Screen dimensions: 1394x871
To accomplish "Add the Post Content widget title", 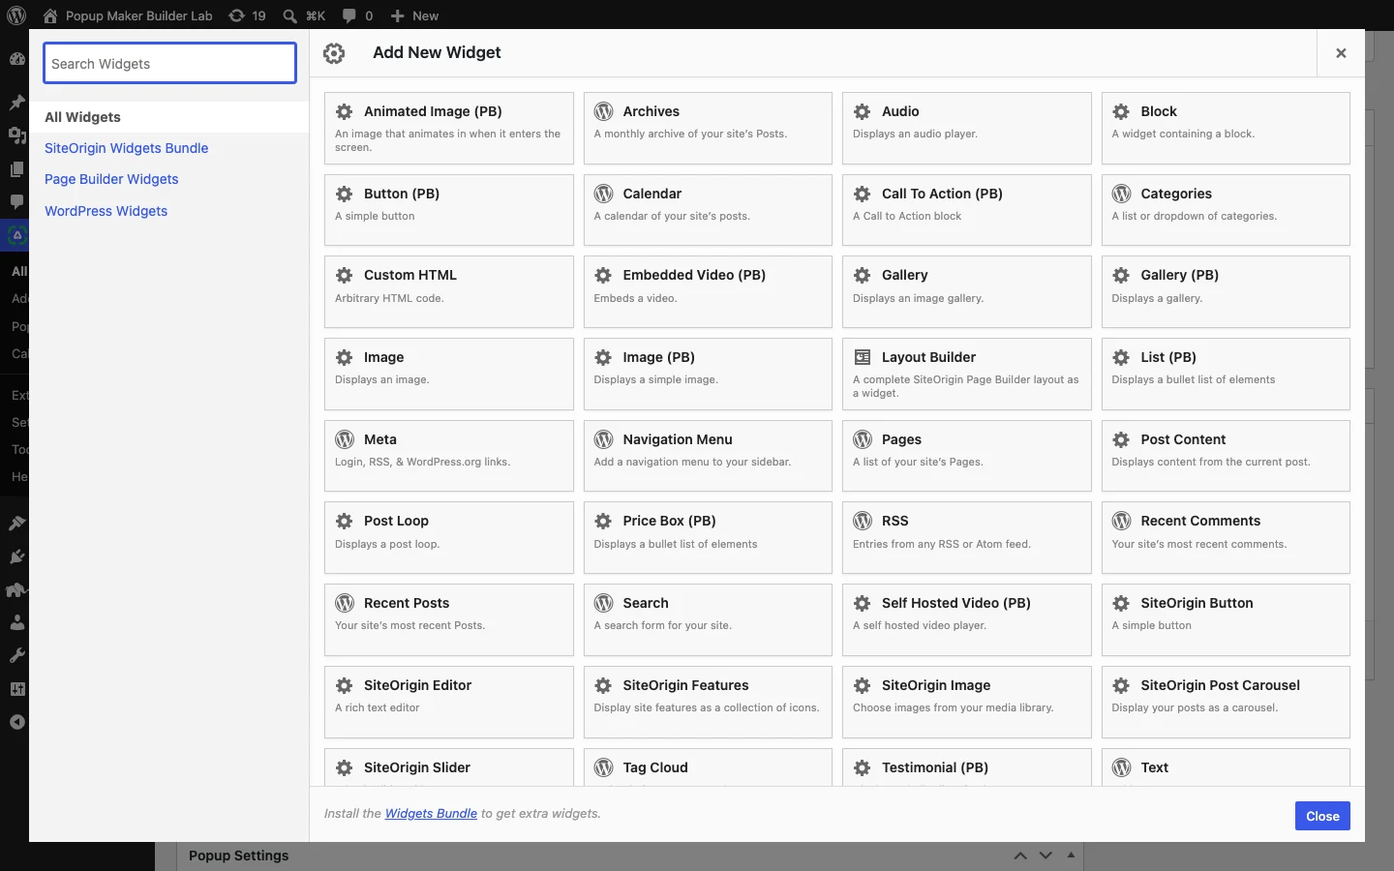I will (1183, 439).
